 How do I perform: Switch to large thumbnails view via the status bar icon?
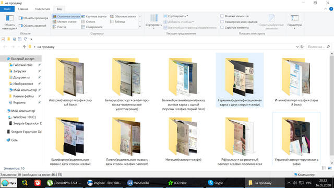click(330, 168)
